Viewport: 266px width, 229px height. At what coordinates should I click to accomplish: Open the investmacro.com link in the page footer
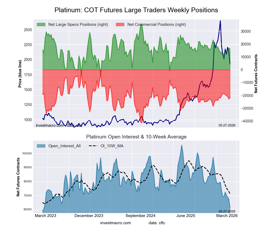(x=115, y=223)
